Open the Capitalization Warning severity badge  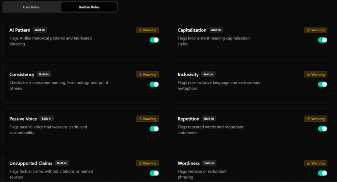tap(316, 30)
